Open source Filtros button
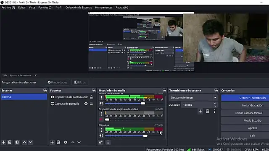Viewport: 269px width, 151px height. point(80,82)
